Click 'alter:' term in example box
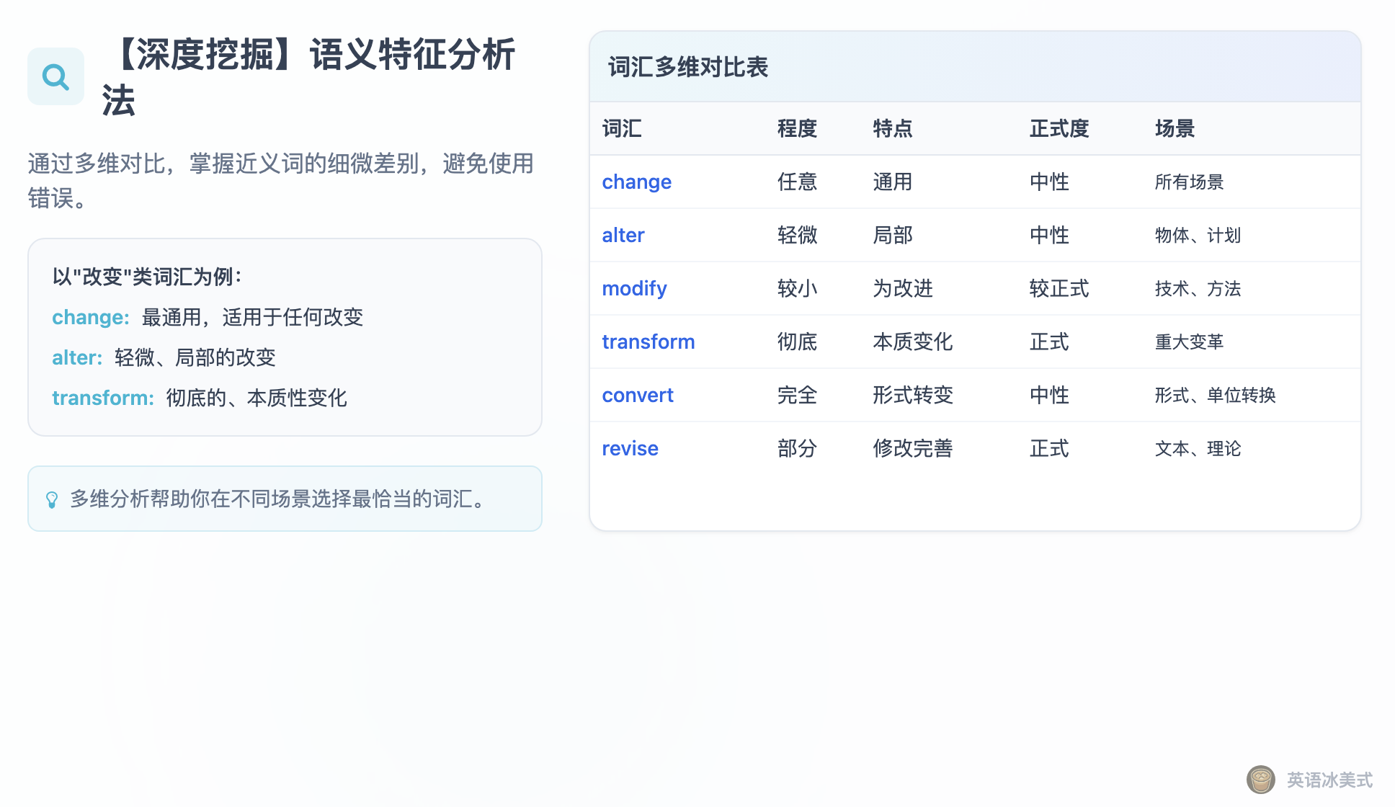The image size is (1395, 807). point(77,357)
